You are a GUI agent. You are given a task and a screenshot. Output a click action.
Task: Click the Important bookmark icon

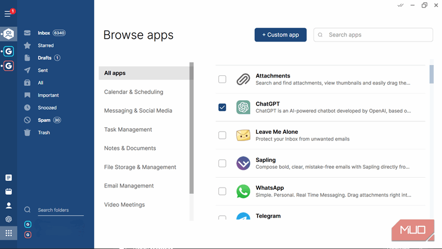(27, 95)
